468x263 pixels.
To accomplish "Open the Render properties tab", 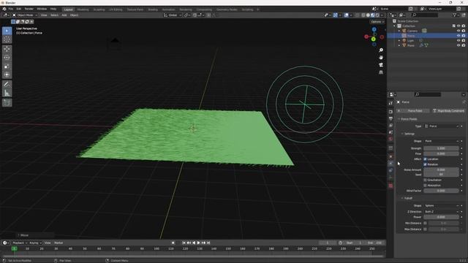I will (x=390, y=112).
